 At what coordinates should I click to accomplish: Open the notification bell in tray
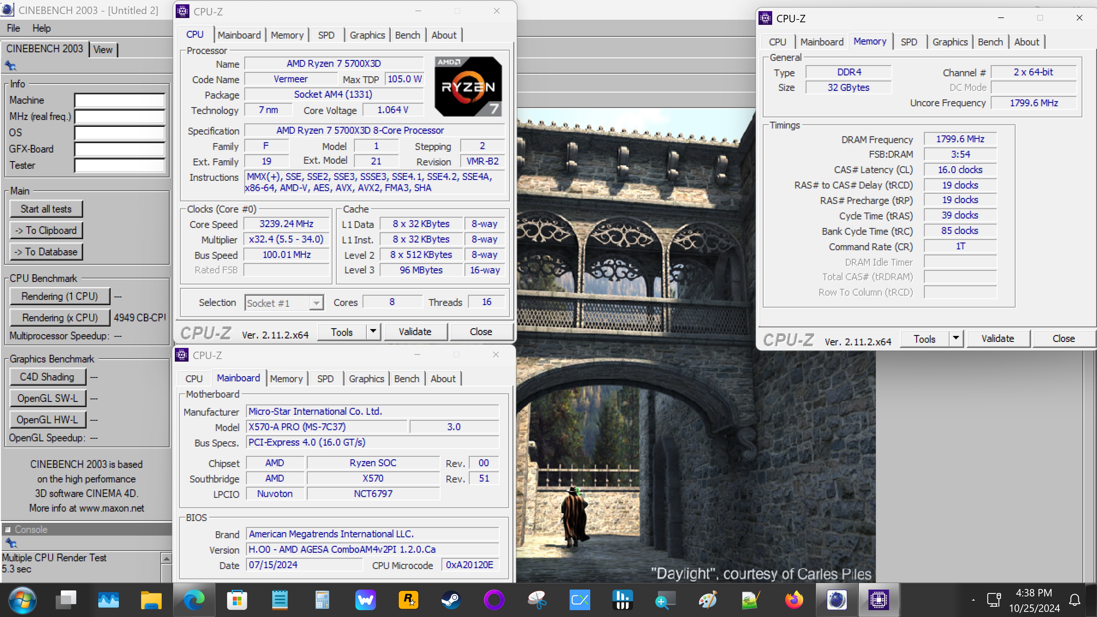pyautogui.click(x=1074, y=600)
